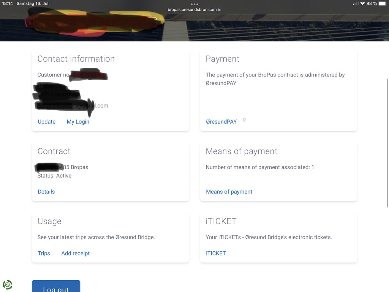View latest Trips link
389x292 pixels.
tap(44, 253)
